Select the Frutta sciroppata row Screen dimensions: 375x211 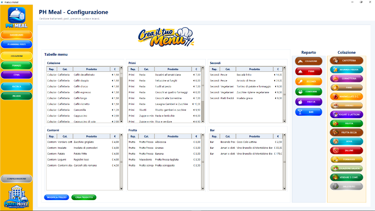[164, 165]
